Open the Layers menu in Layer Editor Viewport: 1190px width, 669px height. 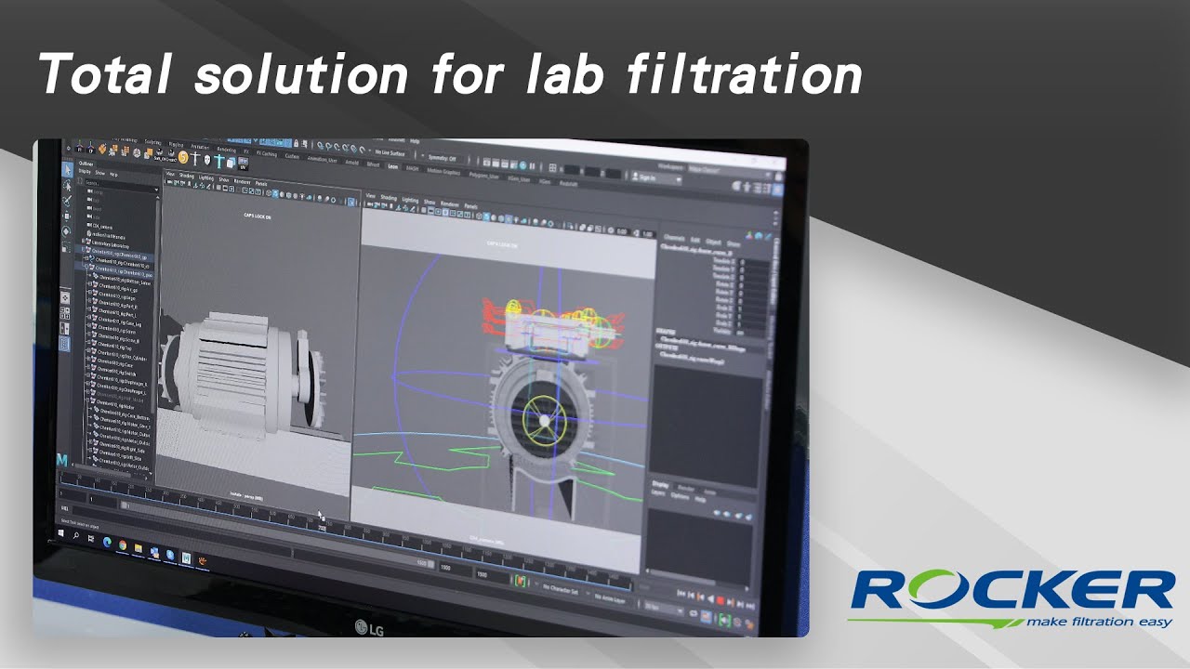click(658, 492)
